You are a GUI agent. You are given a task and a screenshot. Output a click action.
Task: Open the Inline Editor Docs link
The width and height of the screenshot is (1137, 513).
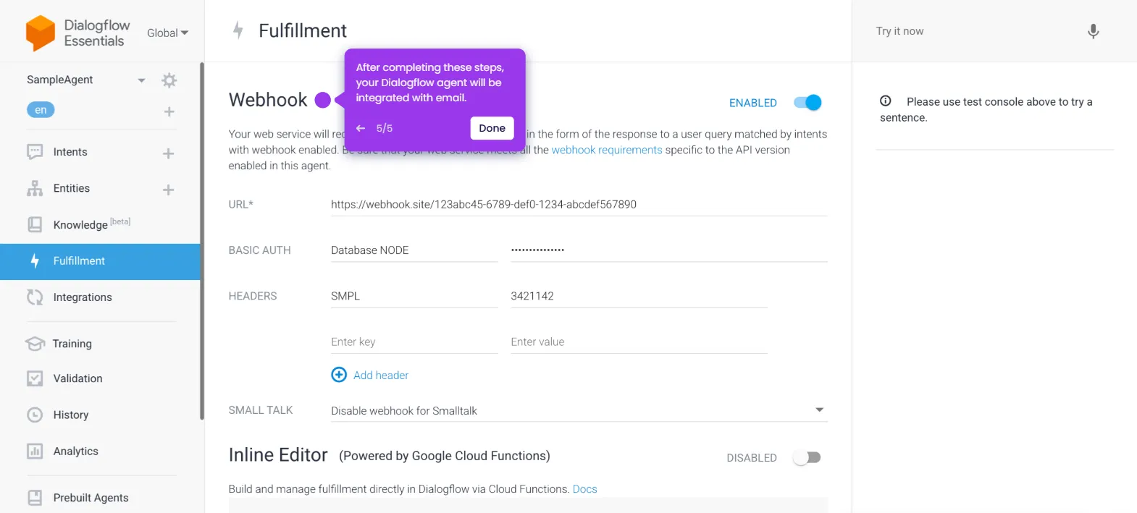(585, 489)
